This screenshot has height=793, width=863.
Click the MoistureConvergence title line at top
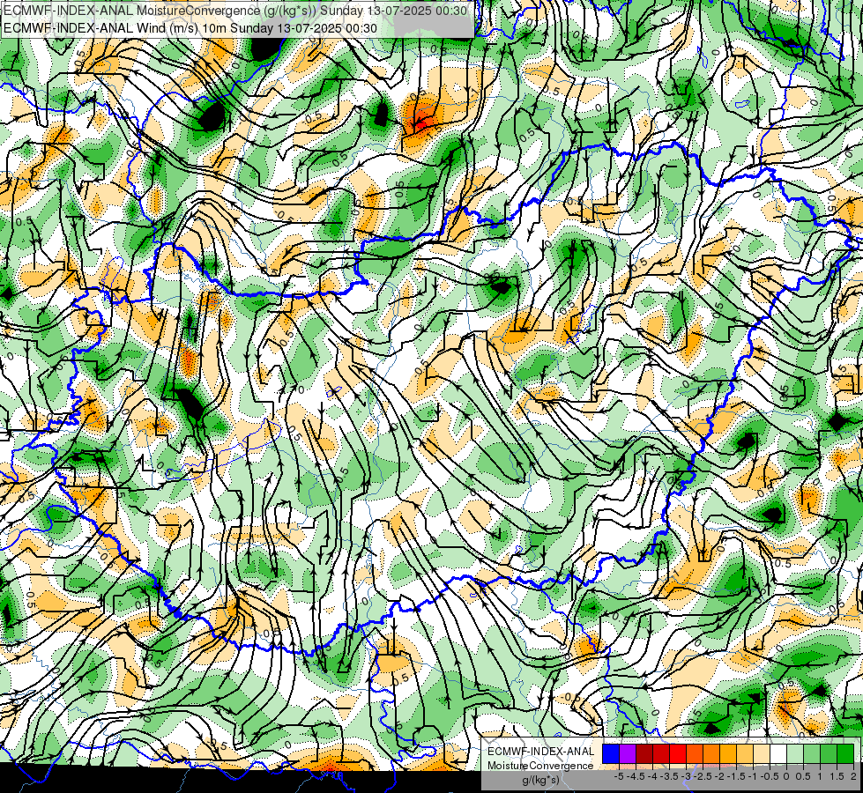[235, 11]
